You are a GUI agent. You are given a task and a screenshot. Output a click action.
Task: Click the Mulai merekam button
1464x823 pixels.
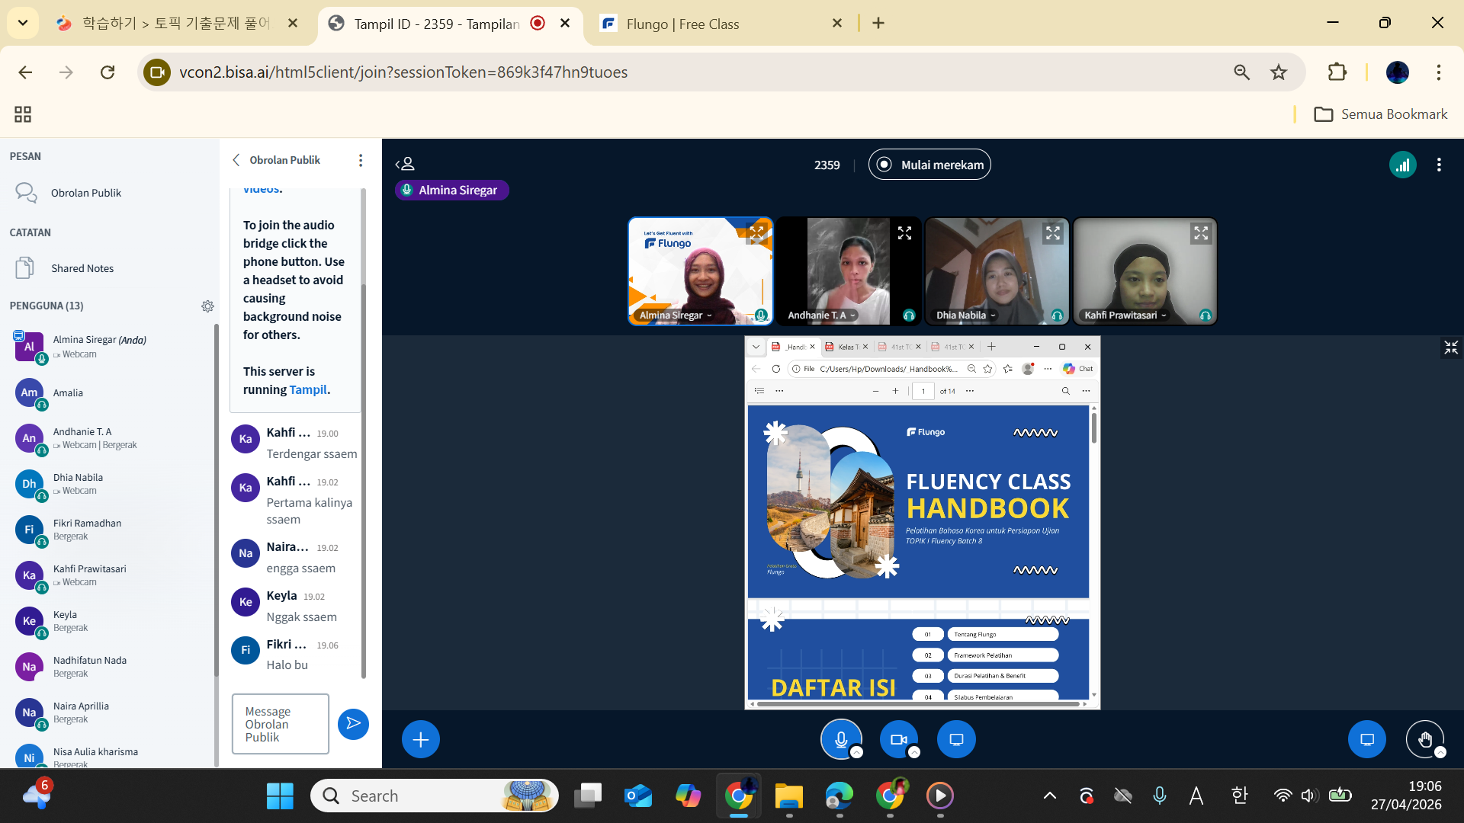(x=929, y=165)
